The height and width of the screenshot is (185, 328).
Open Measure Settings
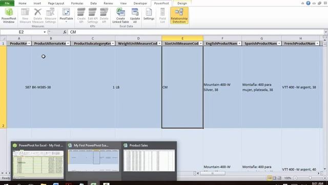[50, 15]
